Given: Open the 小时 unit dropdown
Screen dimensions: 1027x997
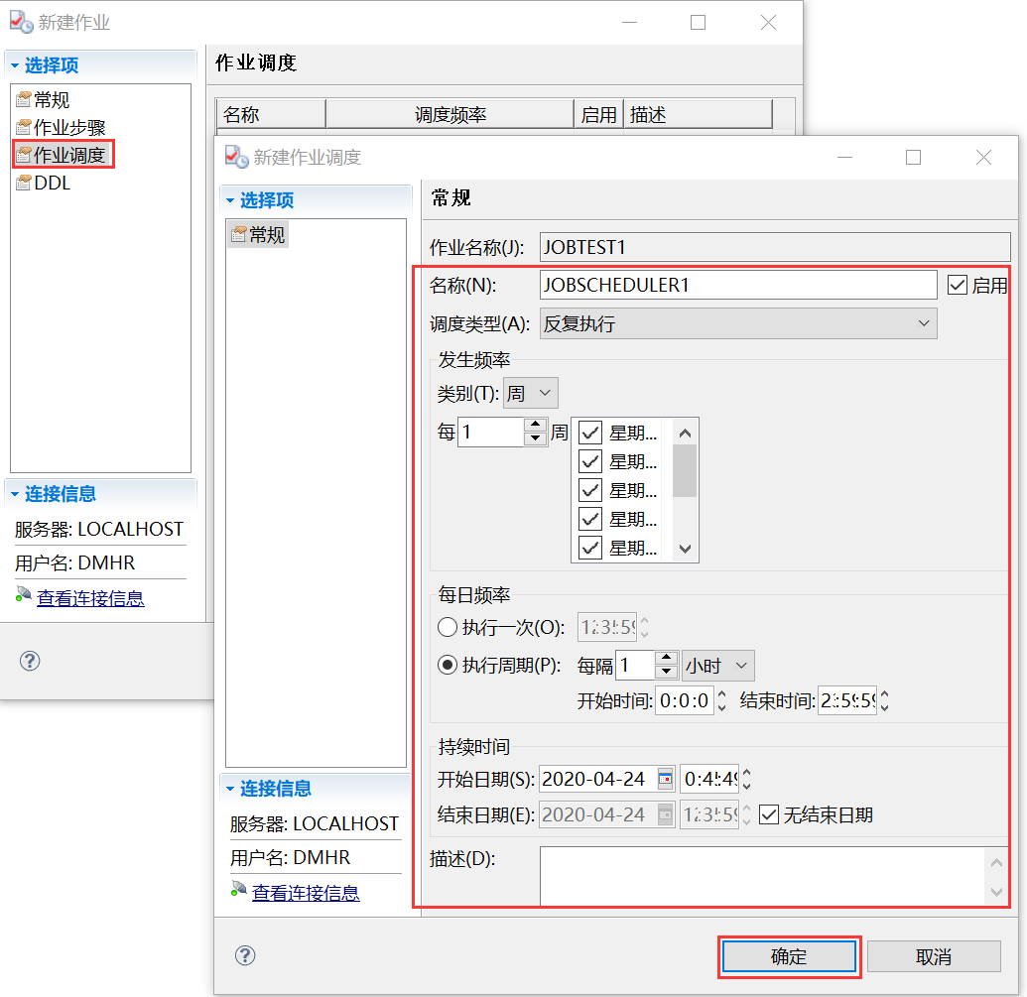Looking at the screenshot, I should 718,666.
